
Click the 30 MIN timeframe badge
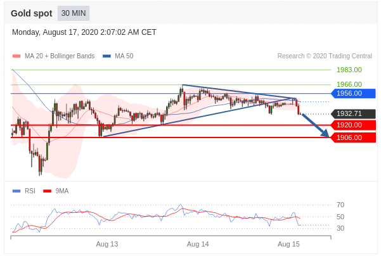point(74,13)
